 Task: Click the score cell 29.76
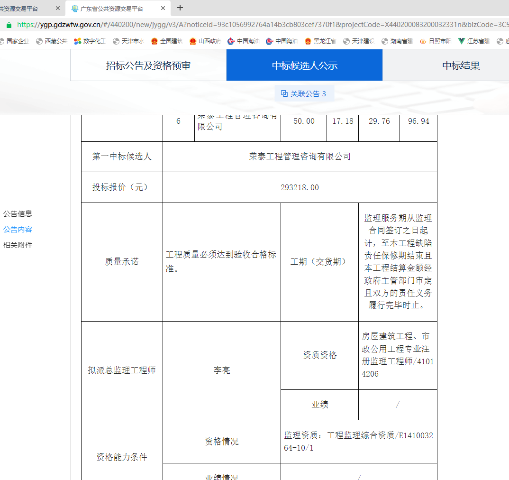pyautogui.click(x=379, y=121)
